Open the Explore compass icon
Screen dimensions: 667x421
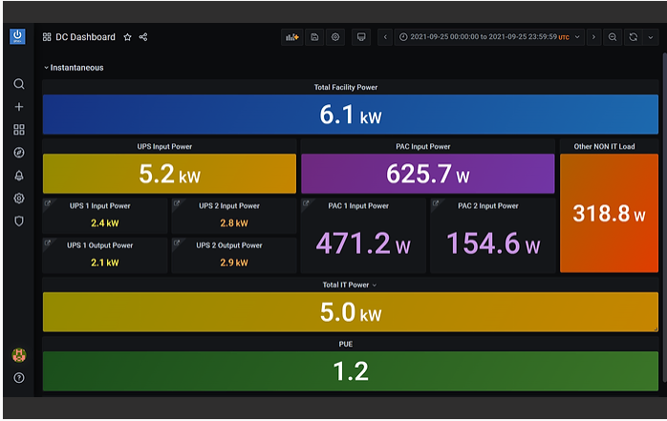[x=19, y=153]
